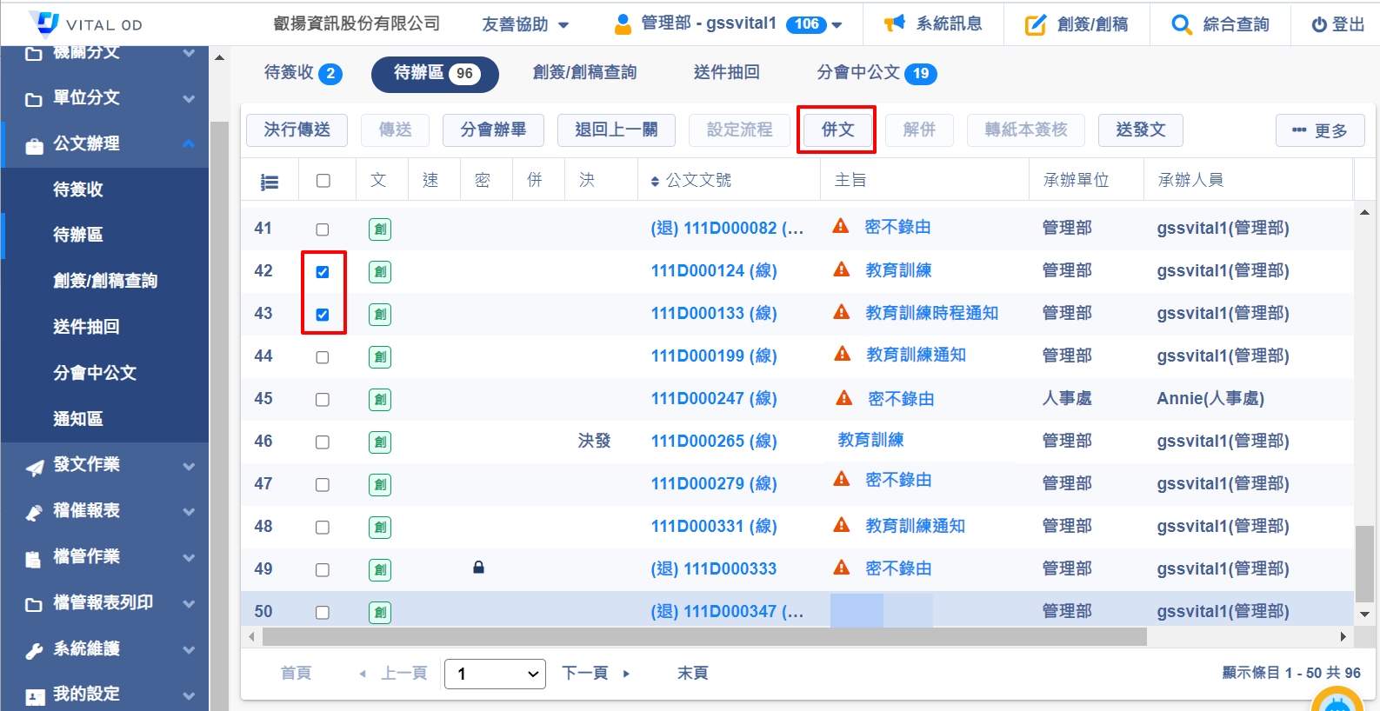Open the page number dropdown
This screenshot has height=711, width=1380.
click(495, 674)
